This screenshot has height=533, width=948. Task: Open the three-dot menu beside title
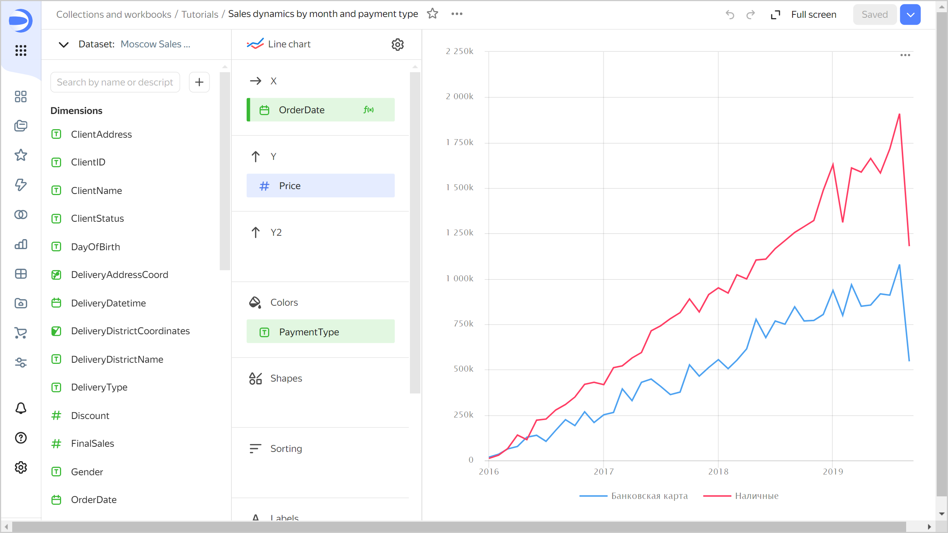pyautogui.click(x=457, y=14)
